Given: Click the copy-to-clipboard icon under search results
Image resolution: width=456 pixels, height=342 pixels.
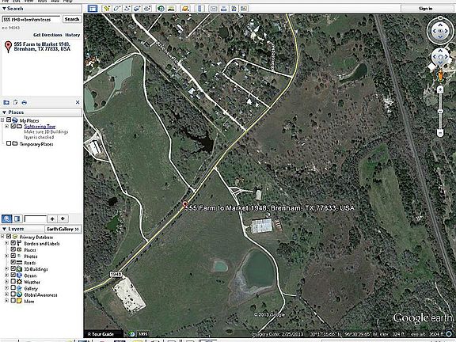Looking at the screenshot, I should pyautogui.click(x=15, y=102).
